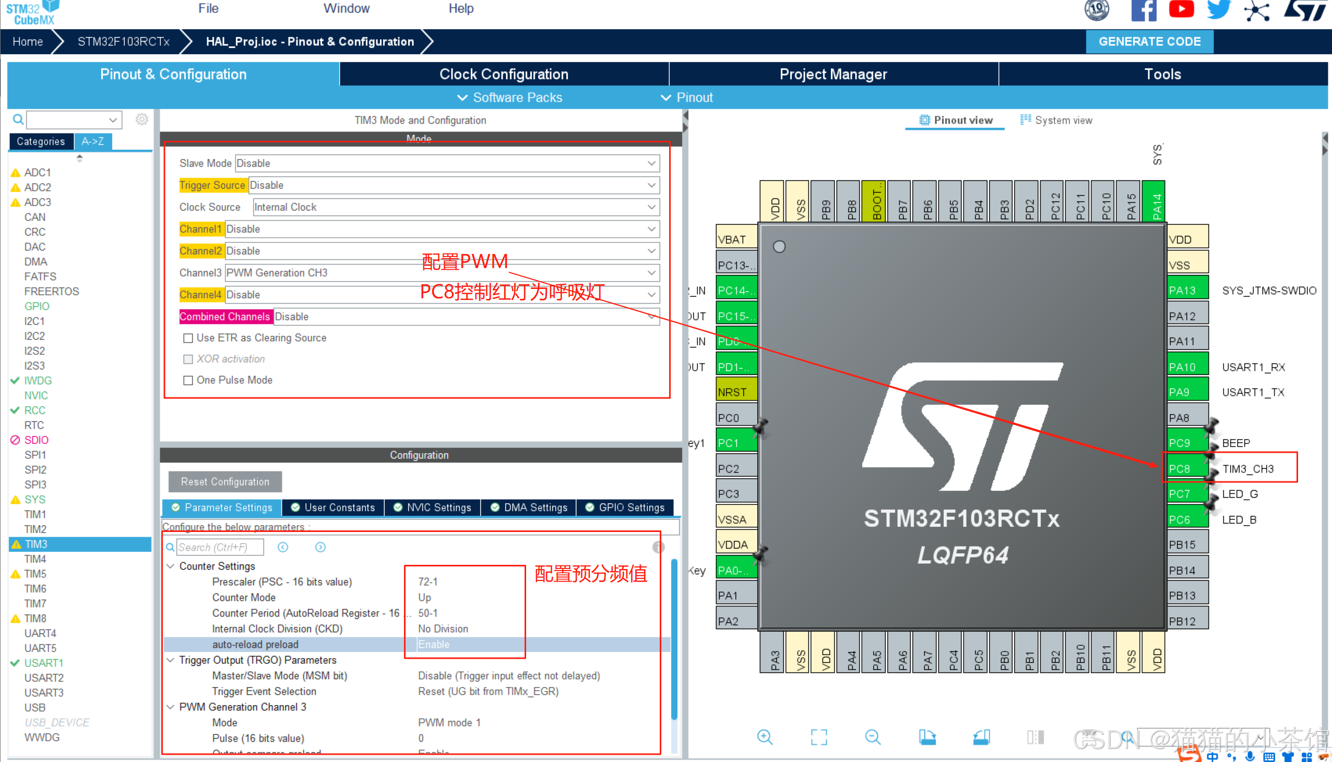This screenshot has height=762, width=1332.
Task: Fit chip pinout to view
Action: [x=819, y=737]
